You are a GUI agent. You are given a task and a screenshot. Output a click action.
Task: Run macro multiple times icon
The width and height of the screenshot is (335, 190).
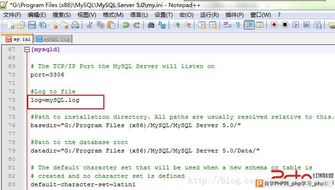[x=307, y=25]
